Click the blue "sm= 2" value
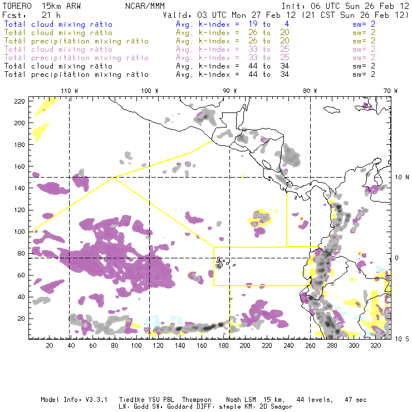This screenshot has height=412, width=412. coord(364,24)
